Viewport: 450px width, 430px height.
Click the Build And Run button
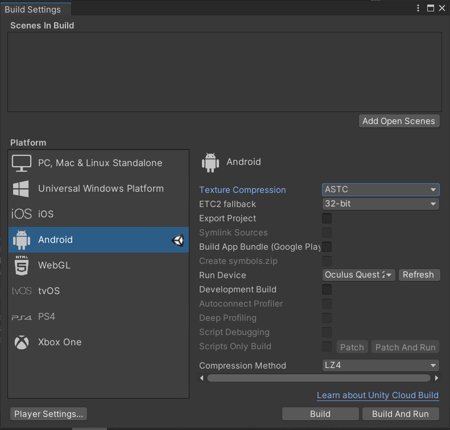[401, 414]
